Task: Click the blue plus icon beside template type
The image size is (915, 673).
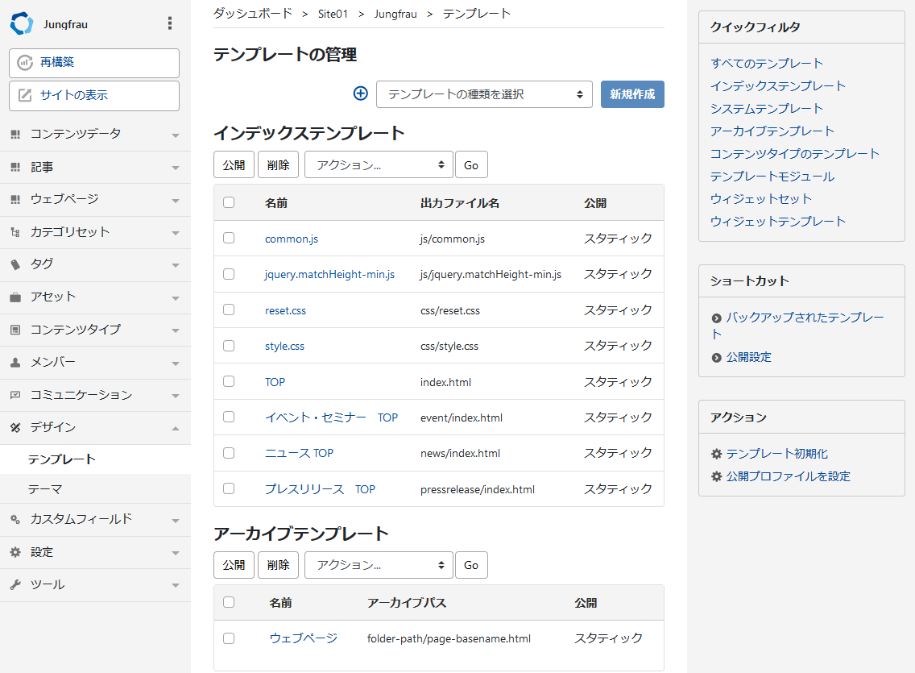Action: [x=361, y=93]
